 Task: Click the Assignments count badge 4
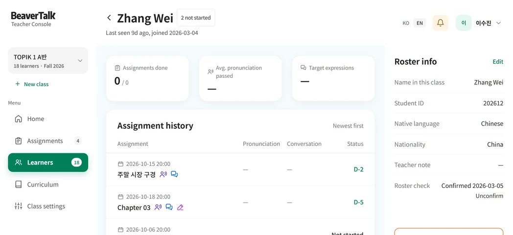77,141
